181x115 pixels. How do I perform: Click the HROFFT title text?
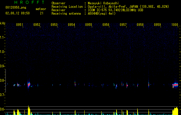tap(30, 2)
